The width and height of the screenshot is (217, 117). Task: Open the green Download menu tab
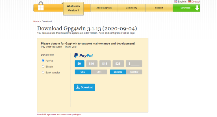(186, 8)
